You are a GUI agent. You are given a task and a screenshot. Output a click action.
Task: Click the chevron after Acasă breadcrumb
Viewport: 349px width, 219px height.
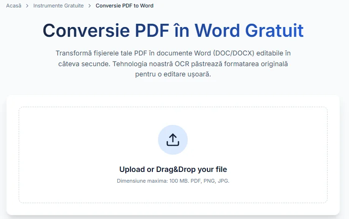point(27,6)
